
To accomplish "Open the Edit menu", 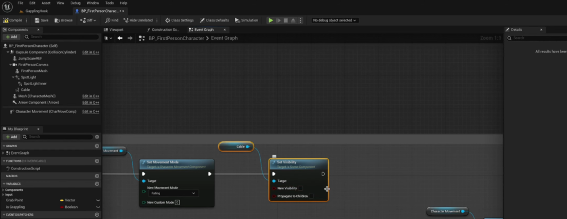I will [32, 3].
